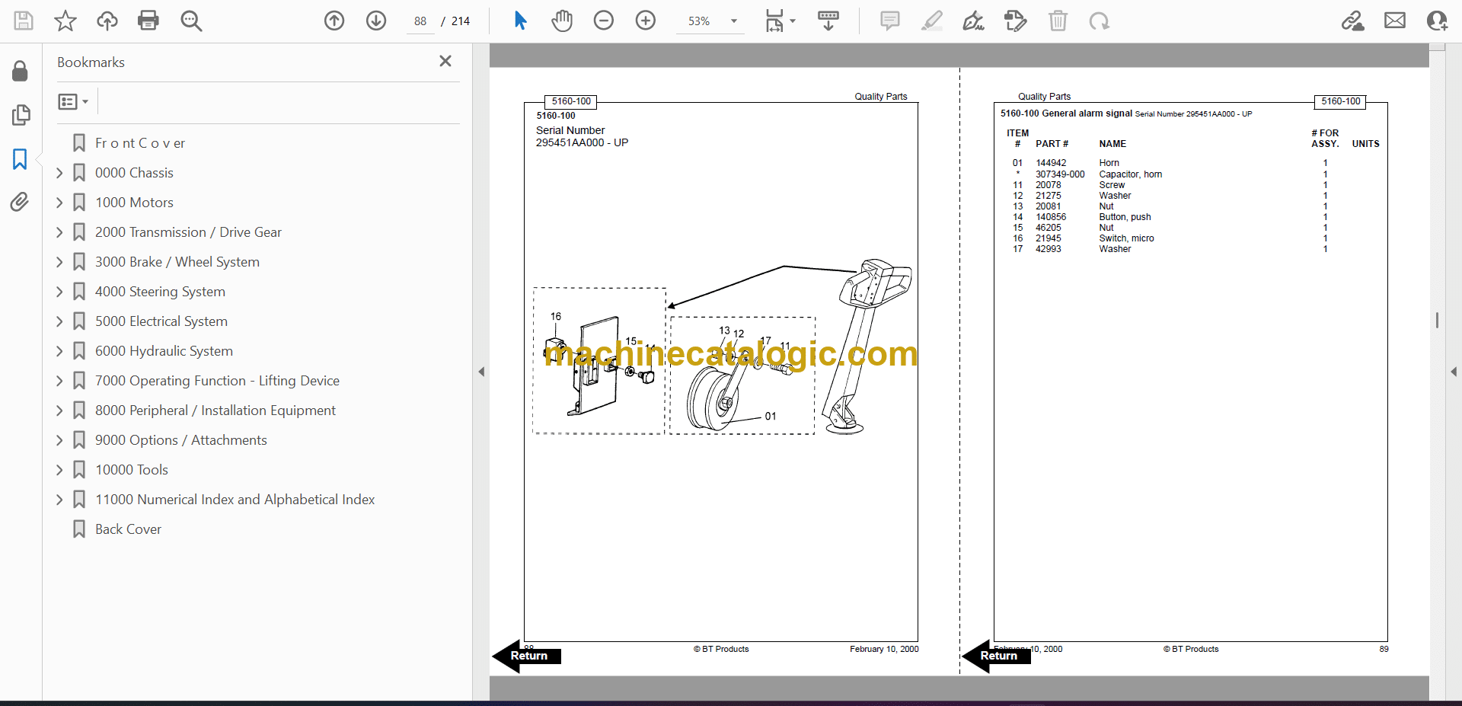Screen dimensions: 1462x706
Task: Go to the previous page arrow
Action: tap(334, 21)
